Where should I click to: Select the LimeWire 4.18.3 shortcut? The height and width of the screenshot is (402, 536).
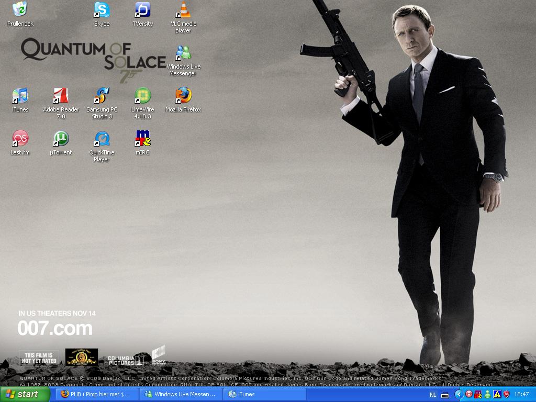click(142, 103)
